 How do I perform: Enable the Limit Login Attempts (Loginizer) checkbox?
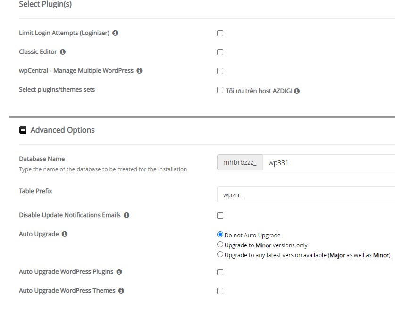click(220, 33)
